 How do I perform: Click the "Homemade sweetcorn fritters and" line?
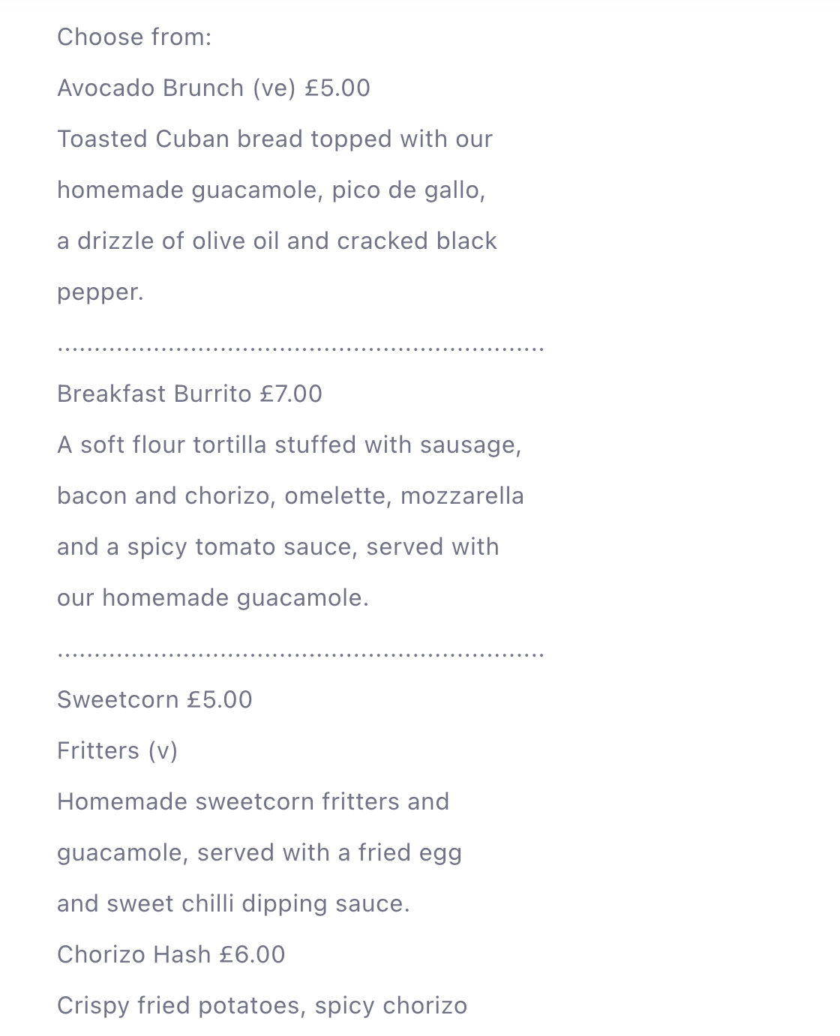tap(253, 802)
